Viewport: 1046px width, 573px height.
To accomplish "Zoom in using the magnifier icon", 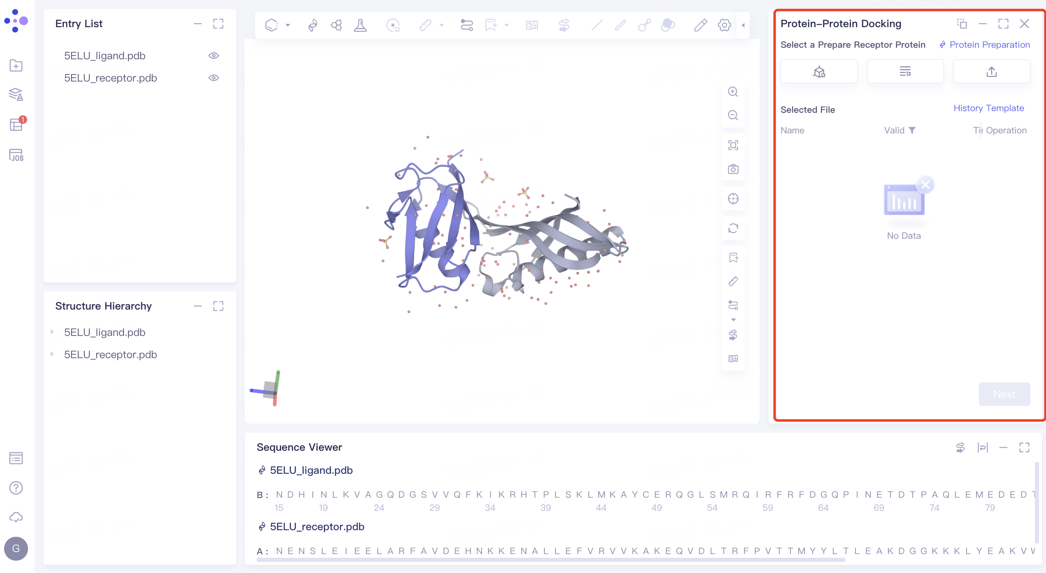I will [733, 91].
